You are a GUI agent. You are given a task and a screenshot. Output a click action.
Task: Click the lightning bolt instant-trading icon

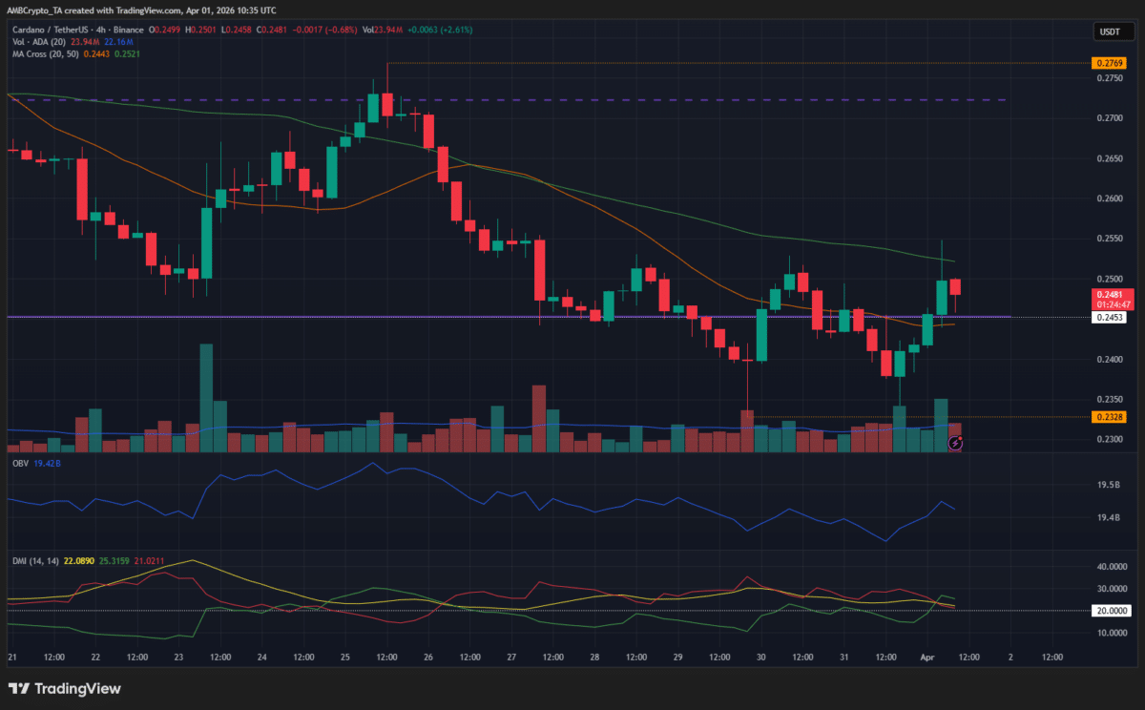point(955,442)
